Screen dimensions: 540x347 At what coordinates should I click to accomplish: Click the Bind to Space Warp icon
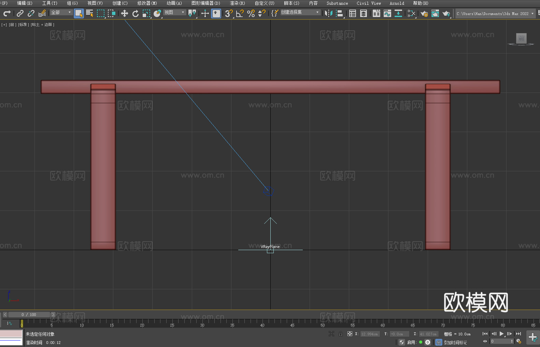tap(42, 13)
